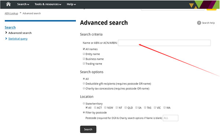The image size is (220, 136).
Task: Follow the ABN Lookup breadcrumb link
Action: click(11, 13)
